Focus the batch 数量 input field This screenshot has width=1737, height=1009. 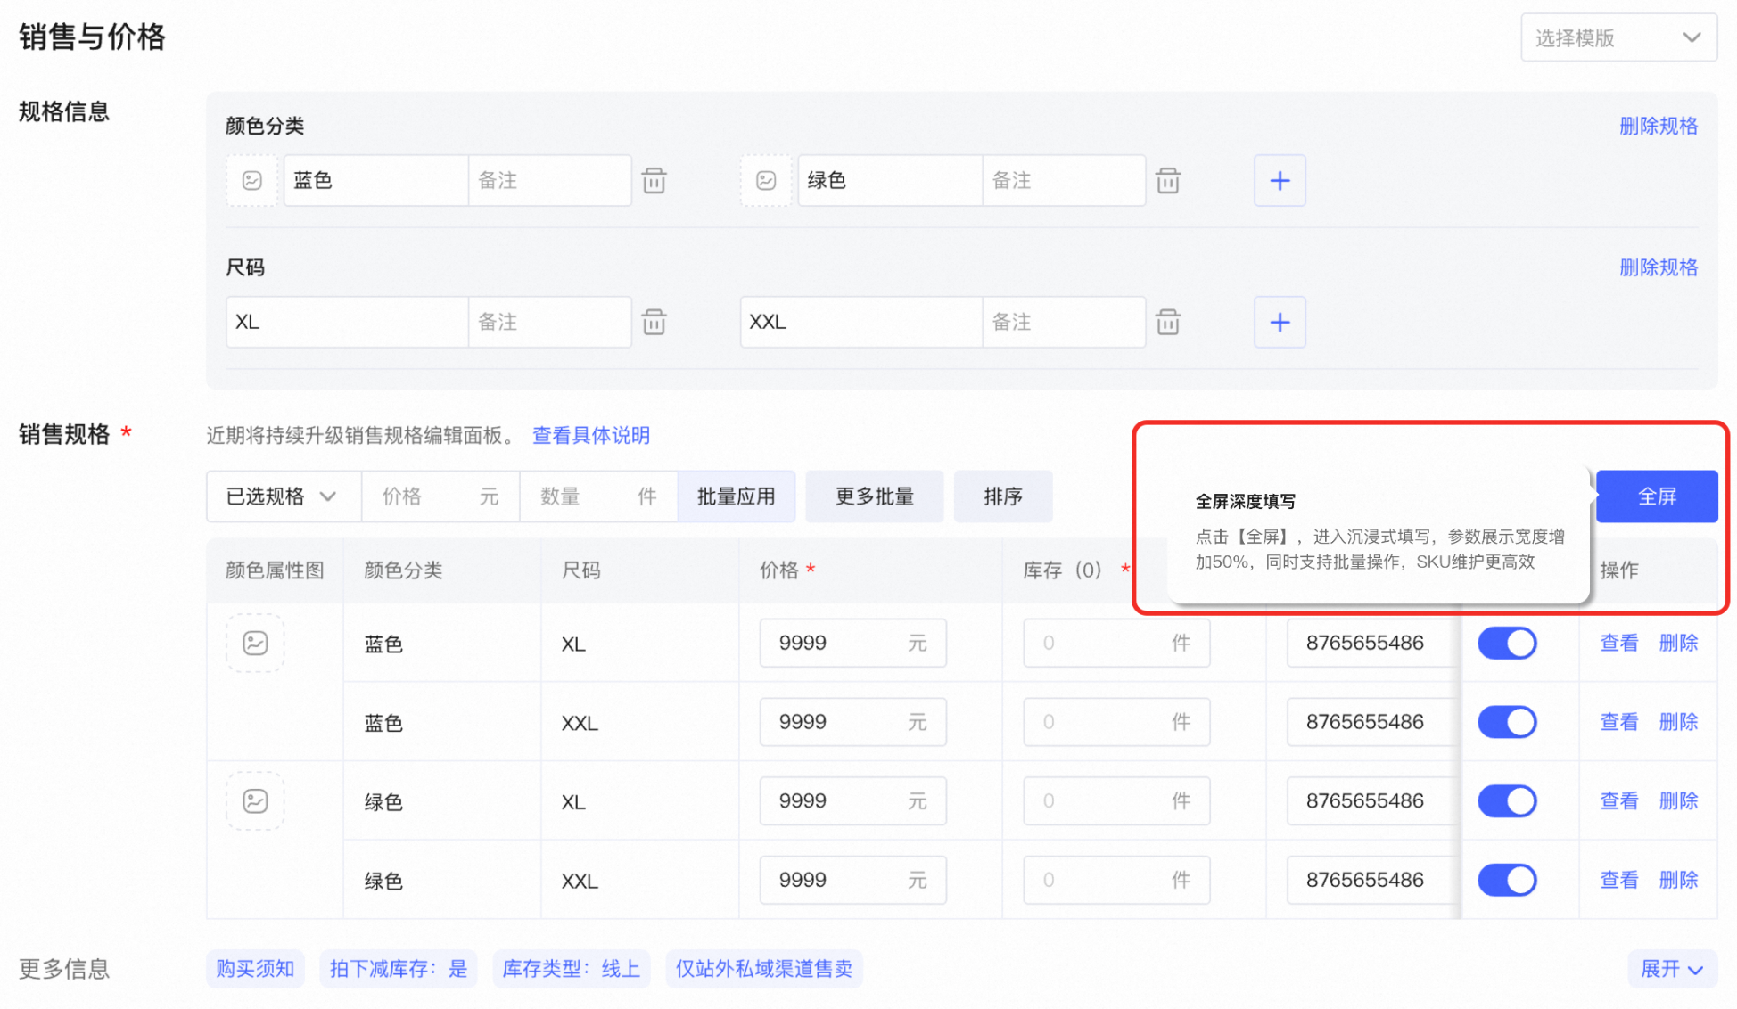598,496
